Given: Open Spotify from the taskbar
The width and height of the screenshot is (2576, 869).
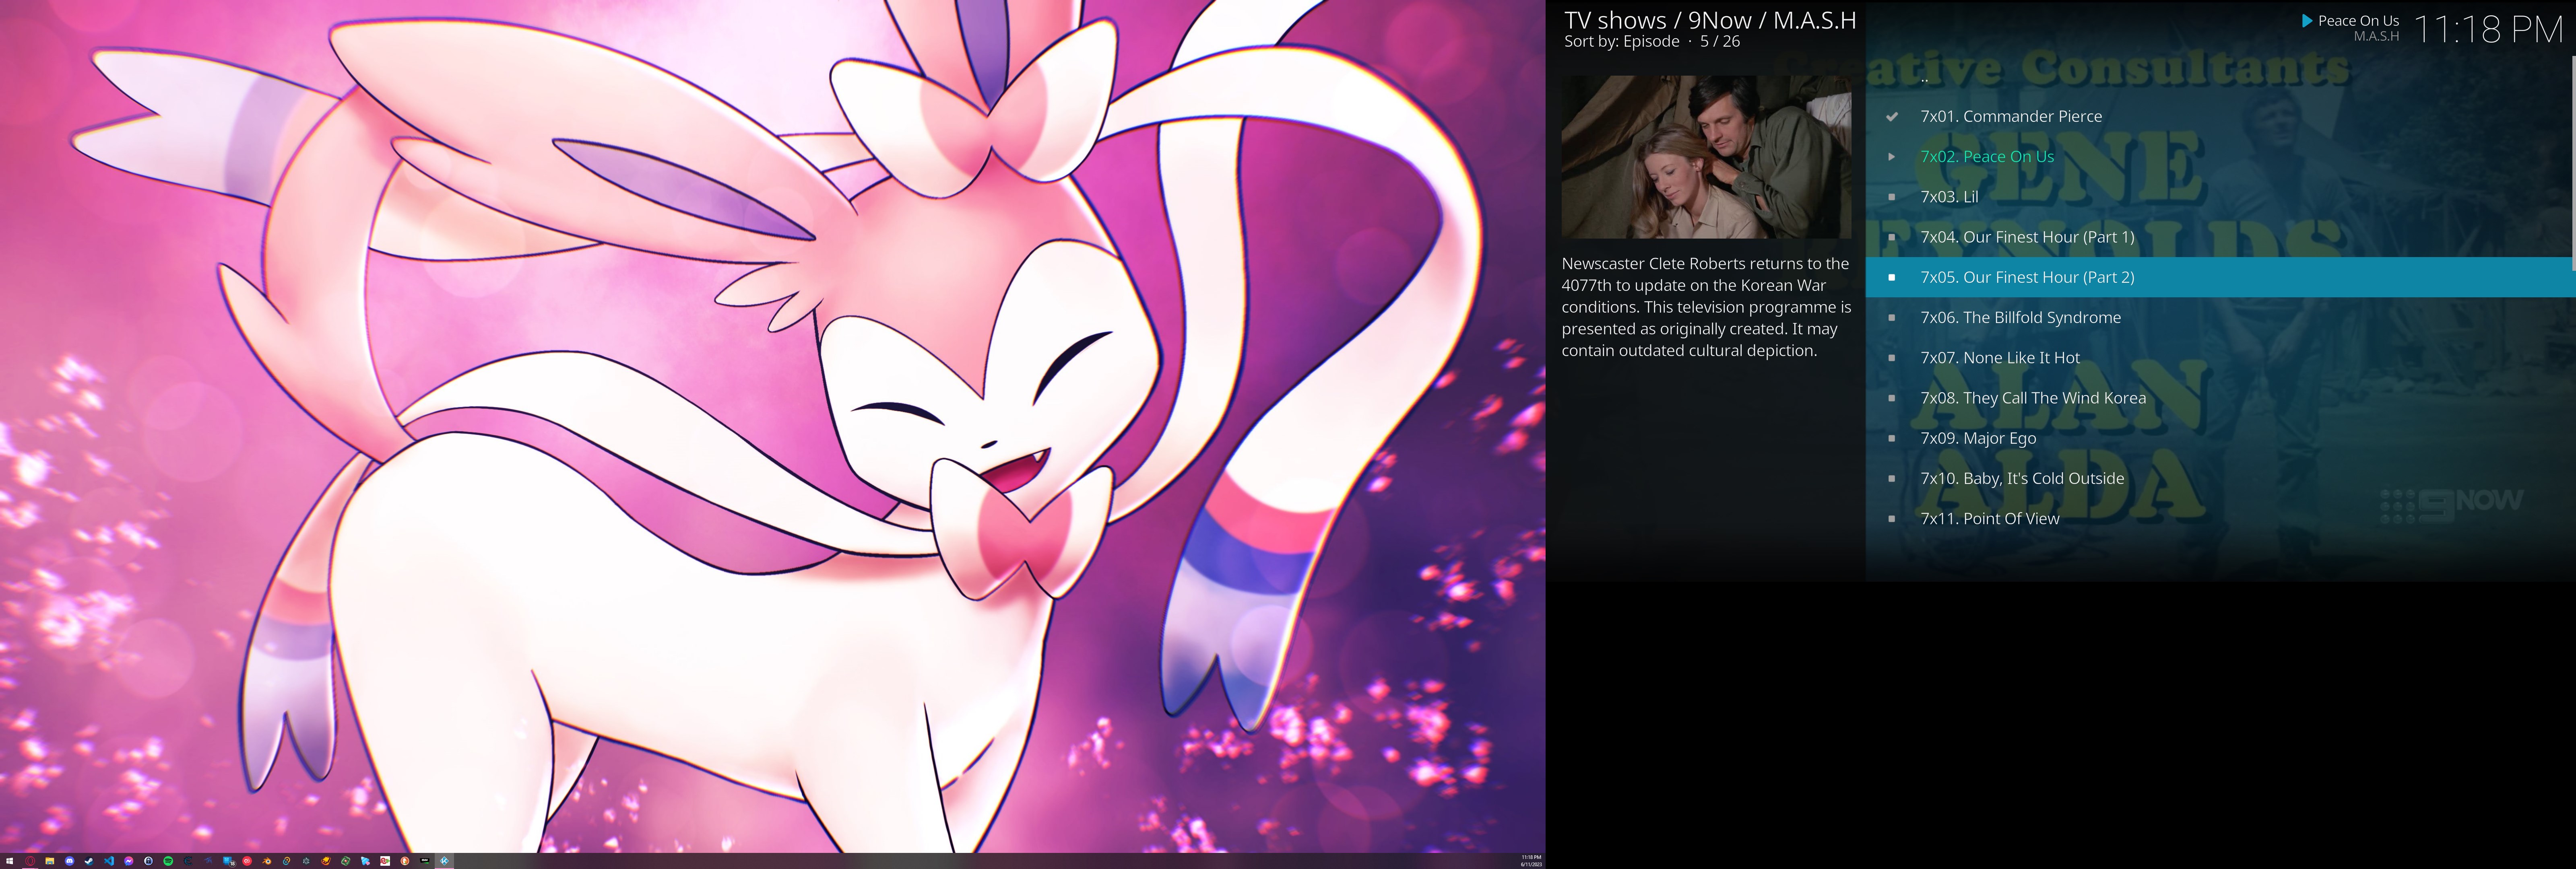Looking at the screenshot, I should [168, 861].
